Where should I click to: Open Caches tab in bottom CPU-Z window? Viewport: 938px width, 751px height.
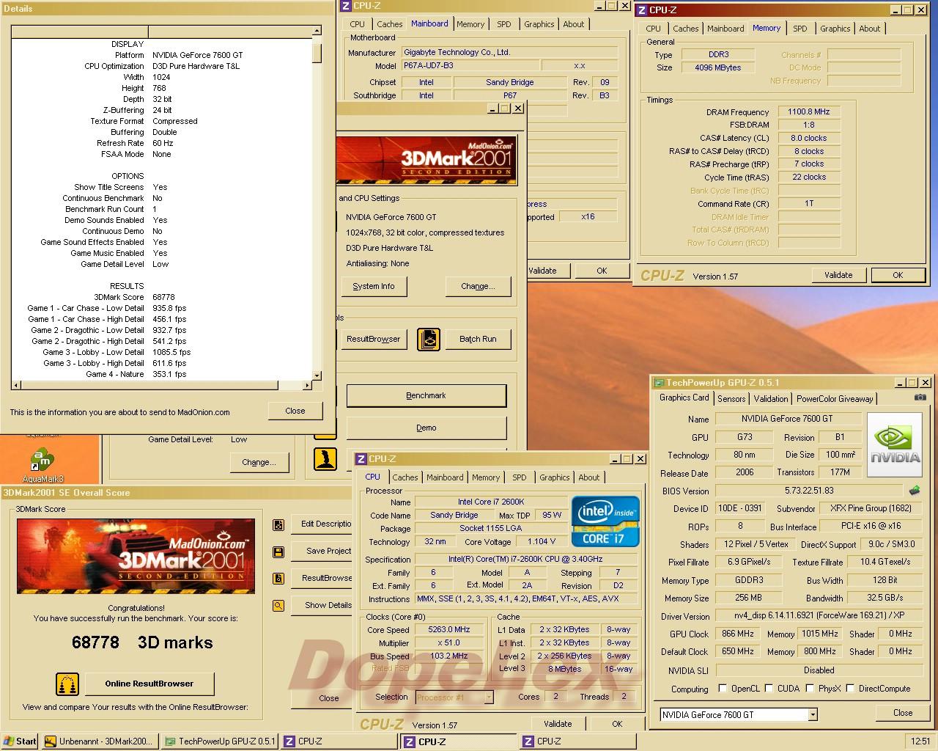(405, 477)
